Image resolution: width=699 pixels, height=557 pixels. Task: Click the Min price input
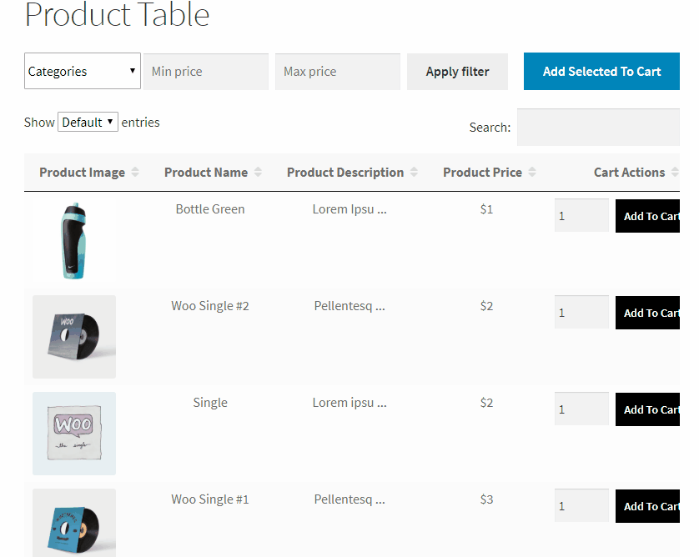tap(207, 71)
